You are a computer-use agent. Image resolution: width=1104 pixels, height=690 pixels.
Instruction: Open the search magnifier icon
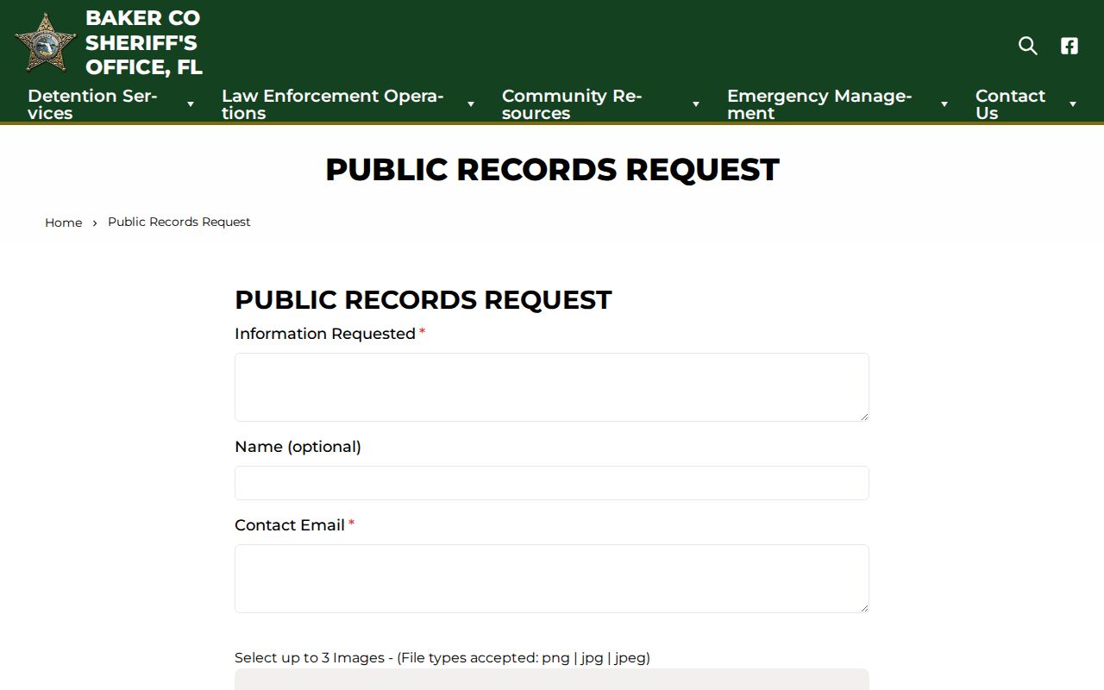pos(1028,46)
